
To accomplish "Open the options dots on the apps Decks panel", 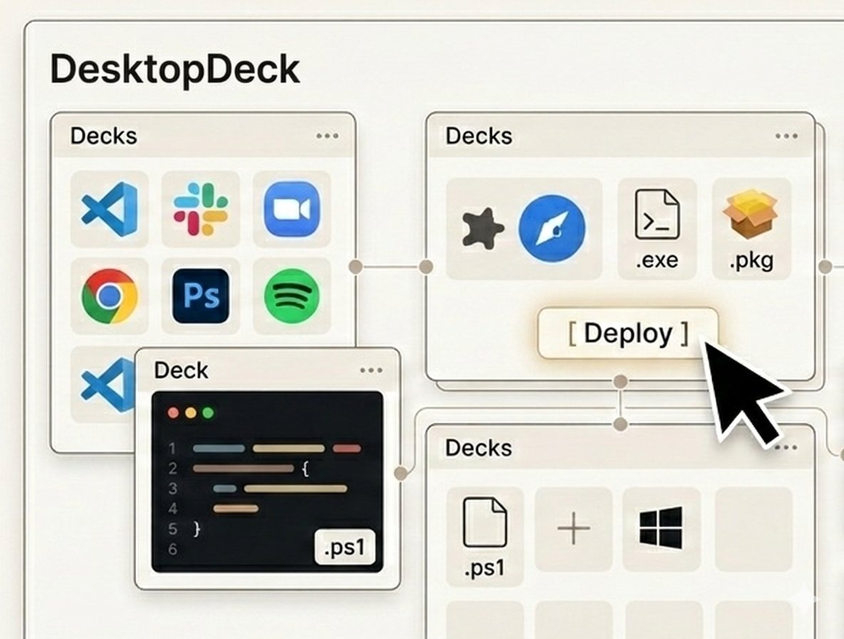I will click(327, 136).
